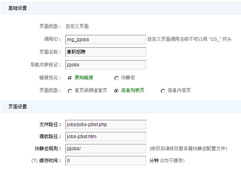Click the 修改服务器伪静态配置文件 note text
Screen dimensions: 241x175
188,149
